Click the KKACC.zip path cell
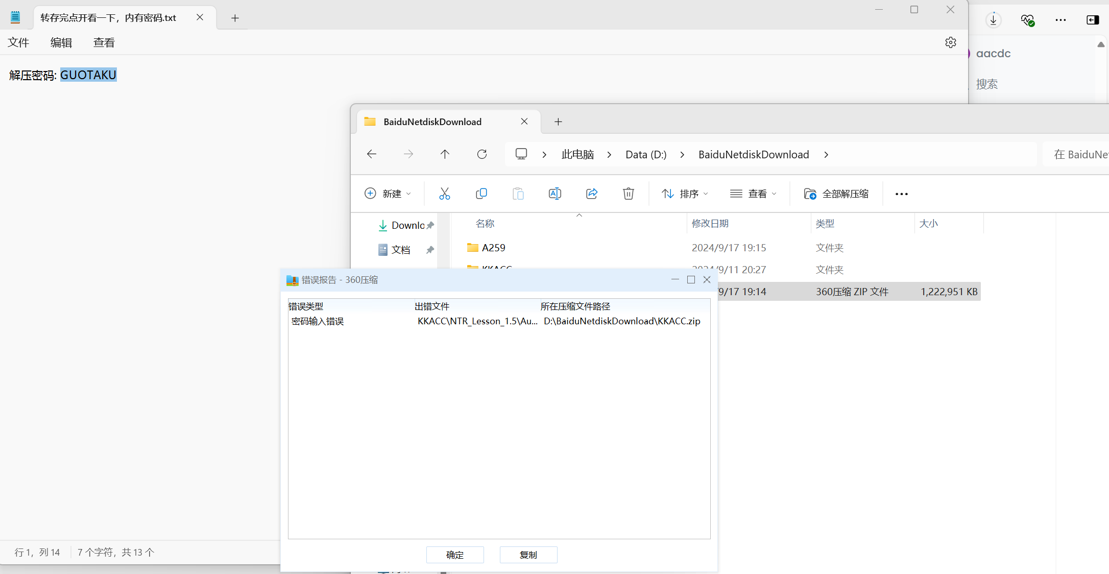1109x574 pixels. (x=622, y=321)
